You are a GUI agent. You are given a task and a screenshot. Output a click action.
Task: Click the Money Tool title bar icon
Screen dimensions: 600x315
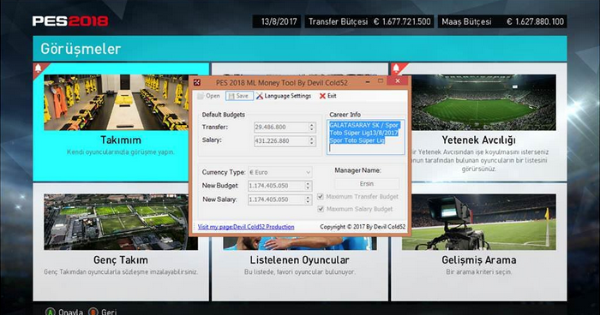click(197, 82)
